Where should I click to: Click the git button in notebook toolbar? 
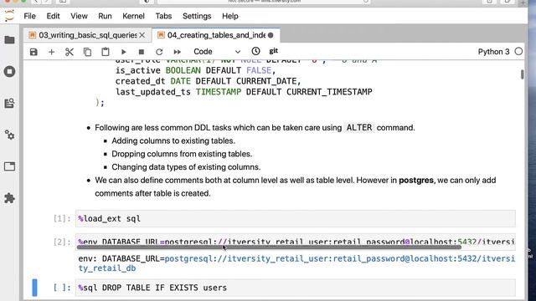tap(274, 51)
